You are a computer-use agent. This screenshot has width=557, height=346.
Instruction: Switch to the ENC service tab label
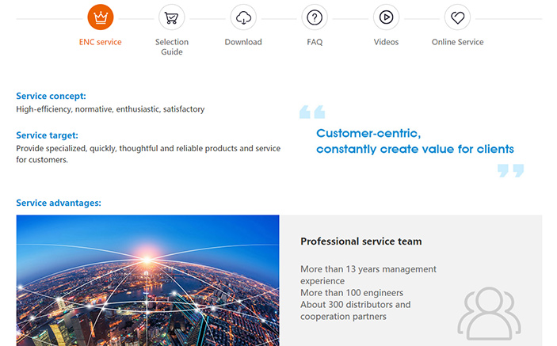pos(100,42)
